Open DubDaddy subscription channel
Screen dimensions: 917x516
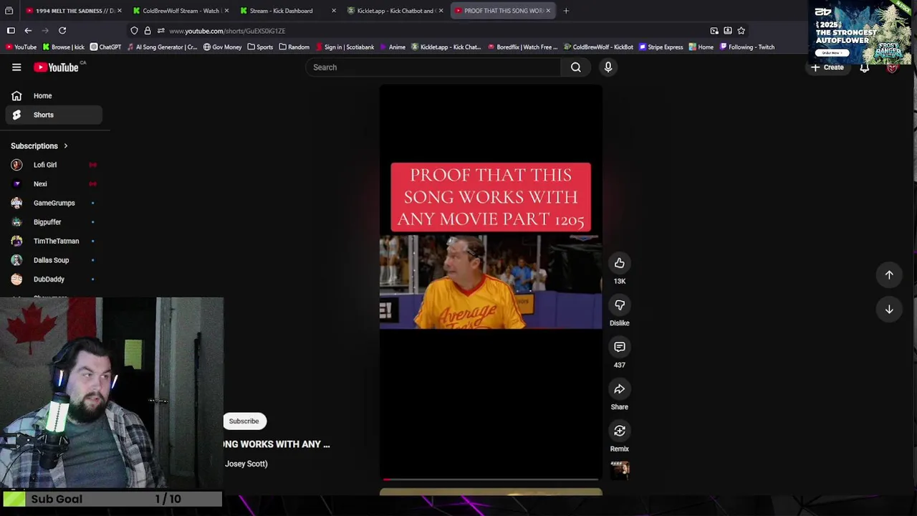[54, 279]
